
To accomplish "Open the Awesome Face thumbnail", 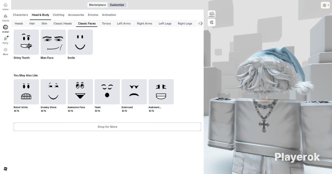I will [x=80, y=92].
